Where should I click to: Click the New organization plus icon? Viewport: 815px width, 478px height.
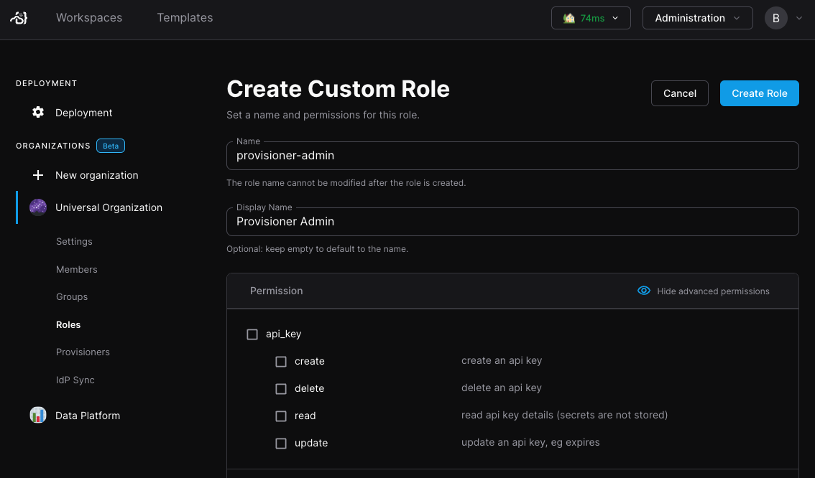pos(39,175)
